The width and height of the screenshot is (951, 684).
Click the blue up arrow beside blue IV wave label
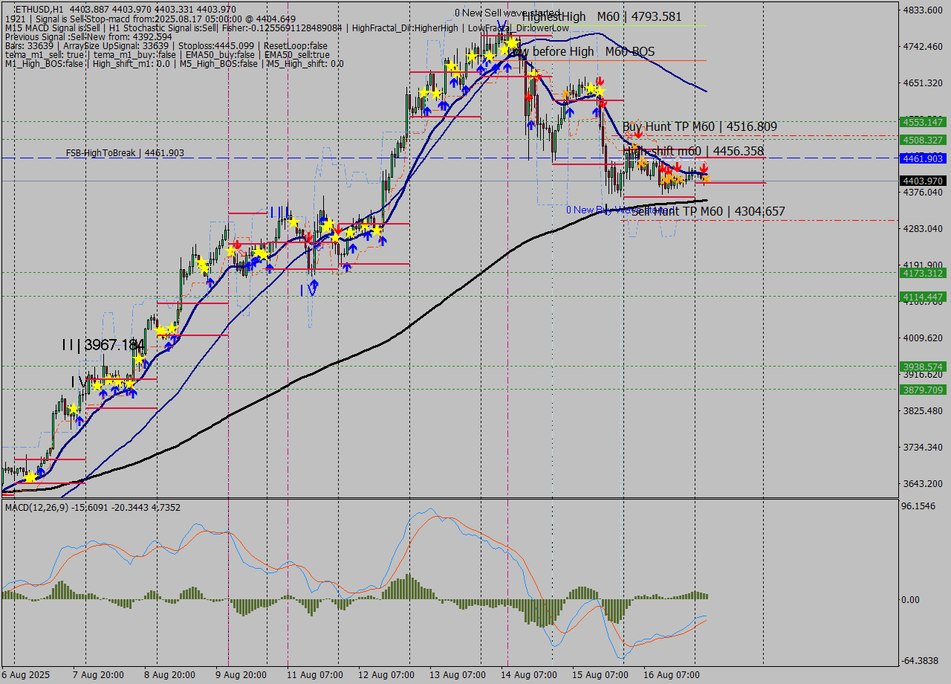click(x=314, y=284)
